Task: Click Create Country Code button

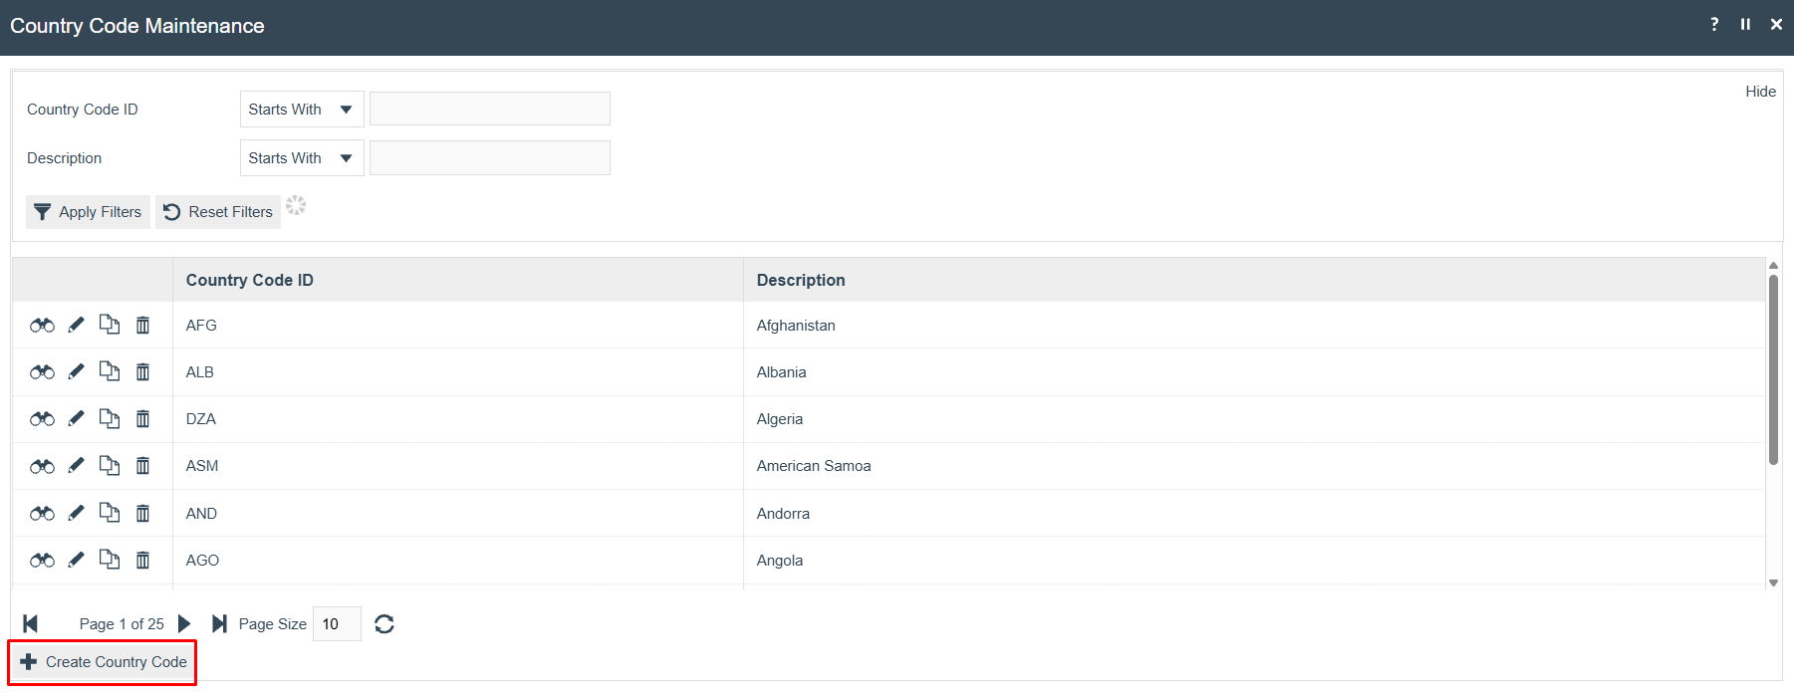Action: pos(104,662)
